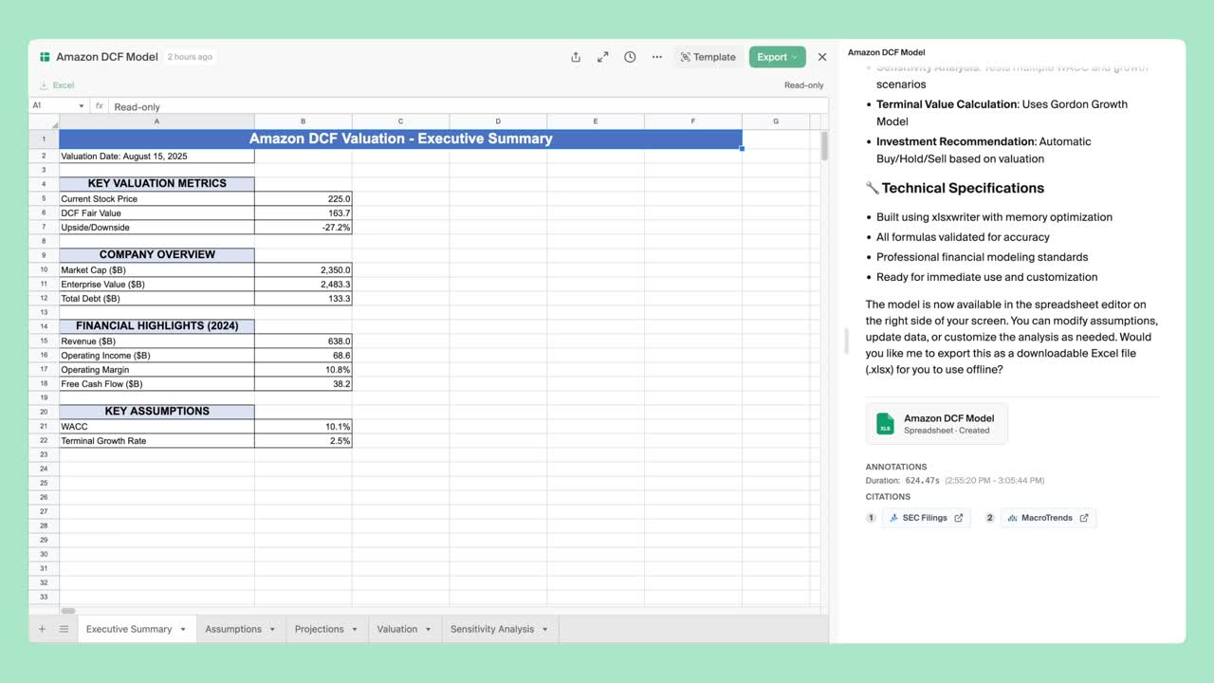Select column A header
1214x683 pixels.
point(156,121)
